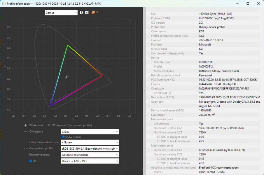
Task: Toggle the LUT checkbox
Action: point(31,161)
